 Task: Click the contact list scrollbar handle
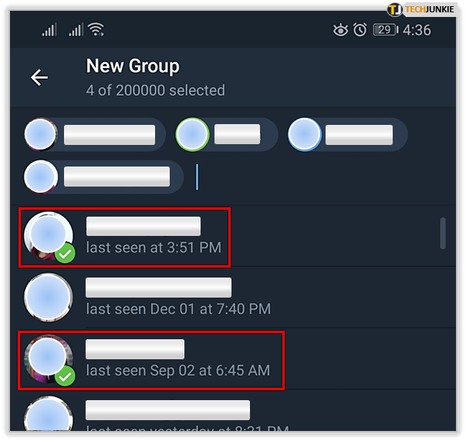pyautogui.click(x=443, y=233)
